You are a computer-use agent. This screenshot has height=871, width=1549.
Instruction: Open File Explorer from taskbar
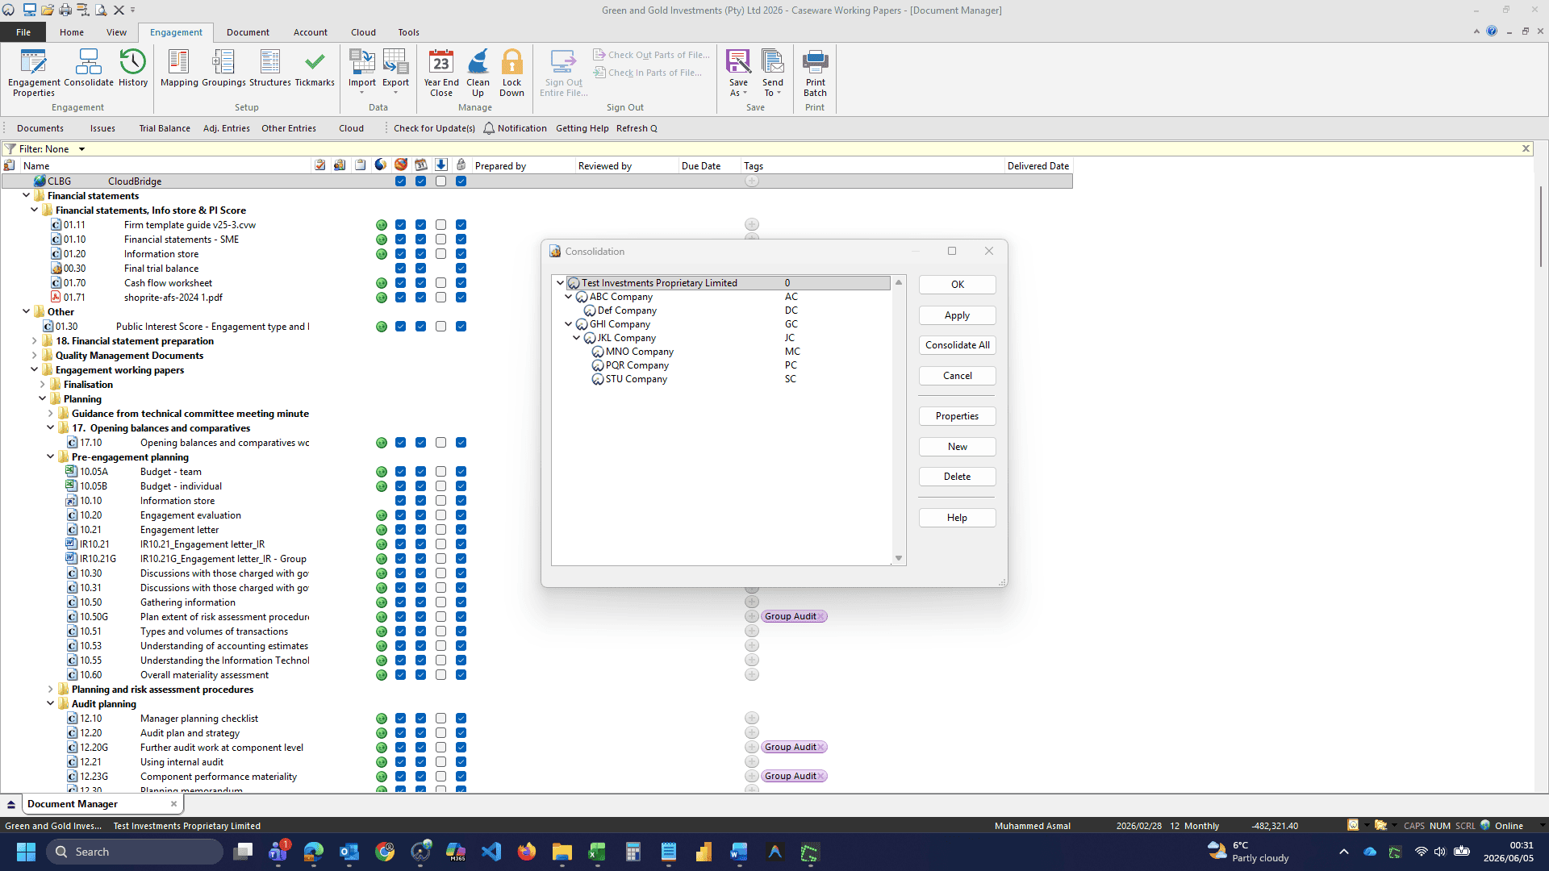562,852
